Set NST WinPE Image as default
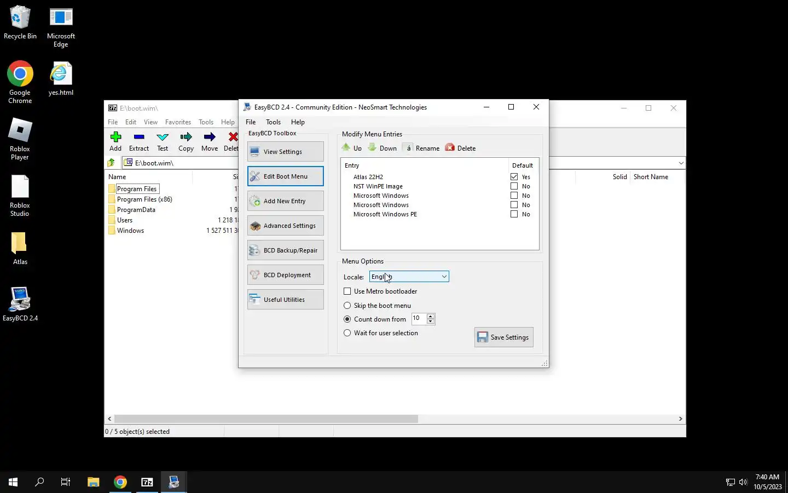Screen dimensions: 788x493 514,186
